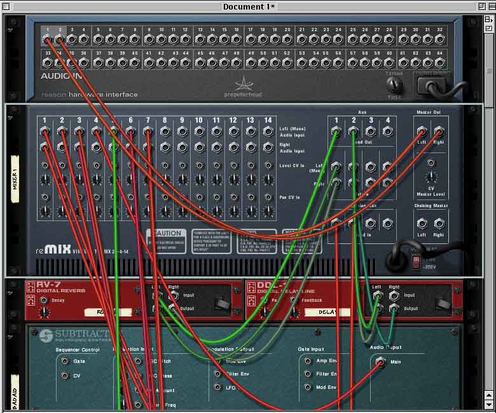The height and width of the screenshot is (413, 496).
Task: Click Master Out Left jack
Action: (422, 130)
